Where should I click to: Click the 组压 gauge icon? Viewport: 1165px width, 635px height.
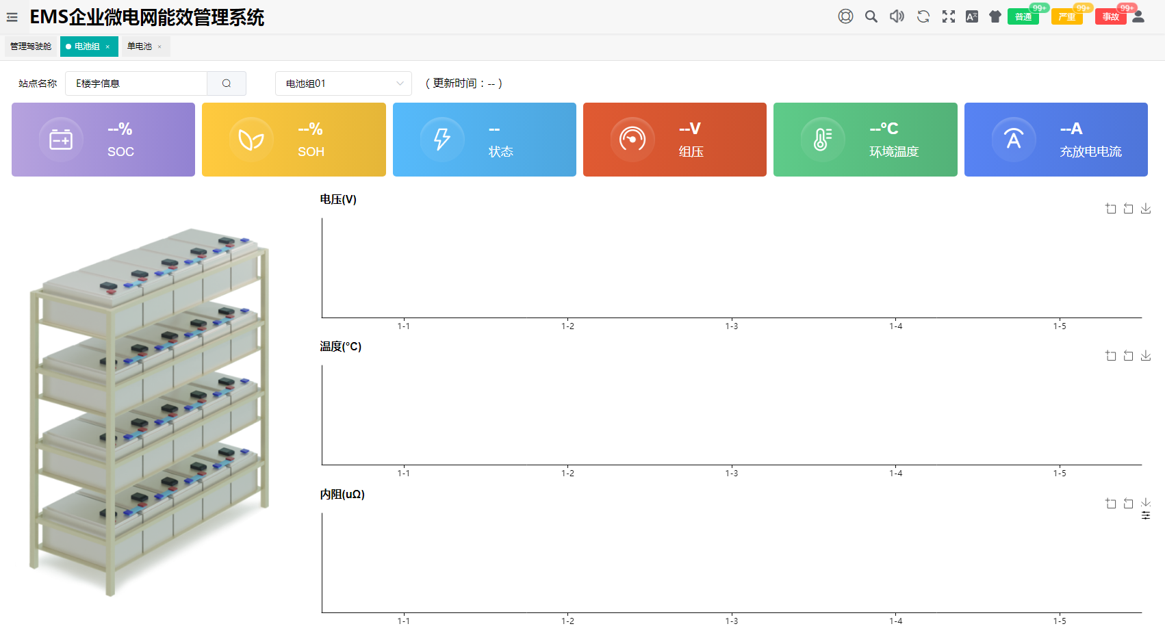pos(632,140)
